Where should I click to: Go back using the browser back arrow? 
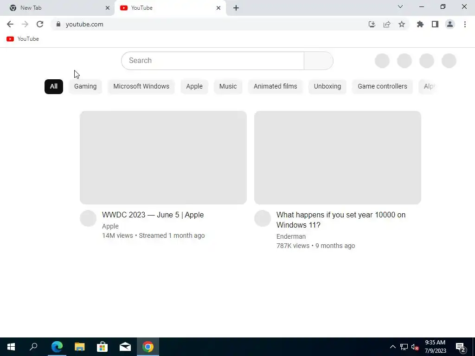pos(10,24)
